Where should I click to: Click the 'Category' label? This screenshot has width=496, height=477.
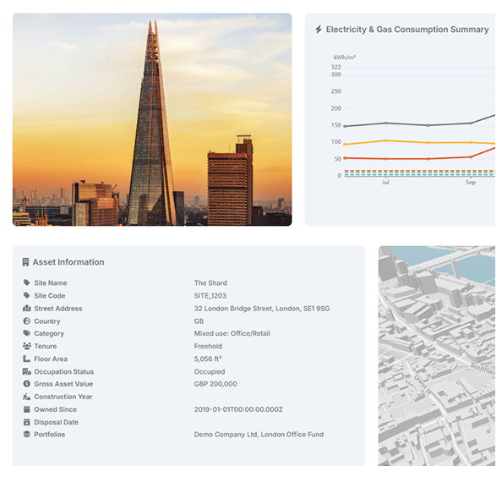[49, 333]
